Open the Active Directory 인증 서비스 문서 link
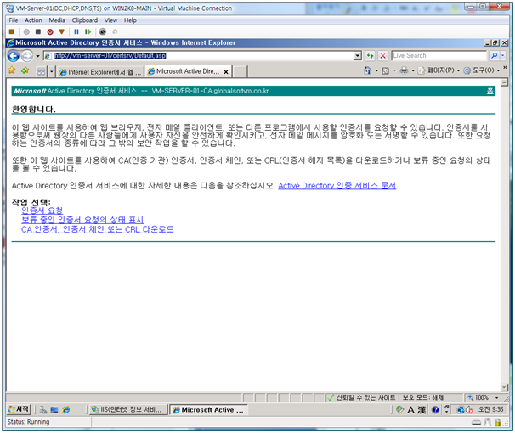The width and height of the screenshot is (515, 433). point(337,186)
